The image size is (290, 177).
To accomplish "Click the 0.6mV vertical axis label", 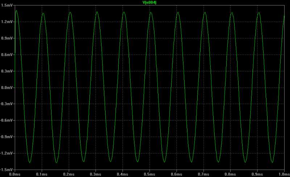I will [x=7, y=55].
